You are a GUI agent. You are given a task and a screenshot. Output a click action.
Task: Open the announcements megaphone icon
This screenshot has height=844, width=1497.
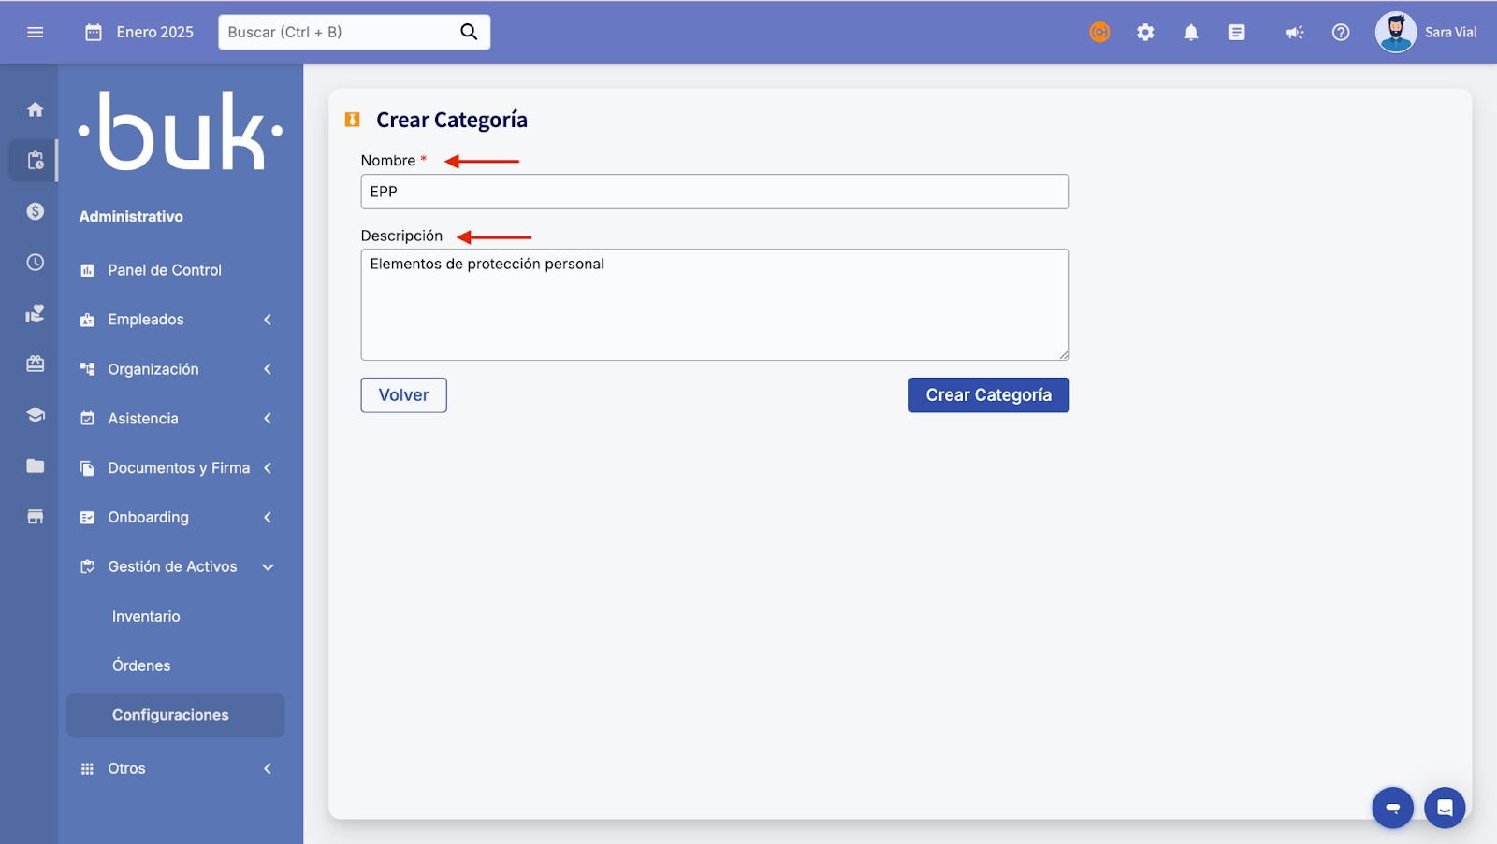pyautogui.click(x=1294, y=33)
